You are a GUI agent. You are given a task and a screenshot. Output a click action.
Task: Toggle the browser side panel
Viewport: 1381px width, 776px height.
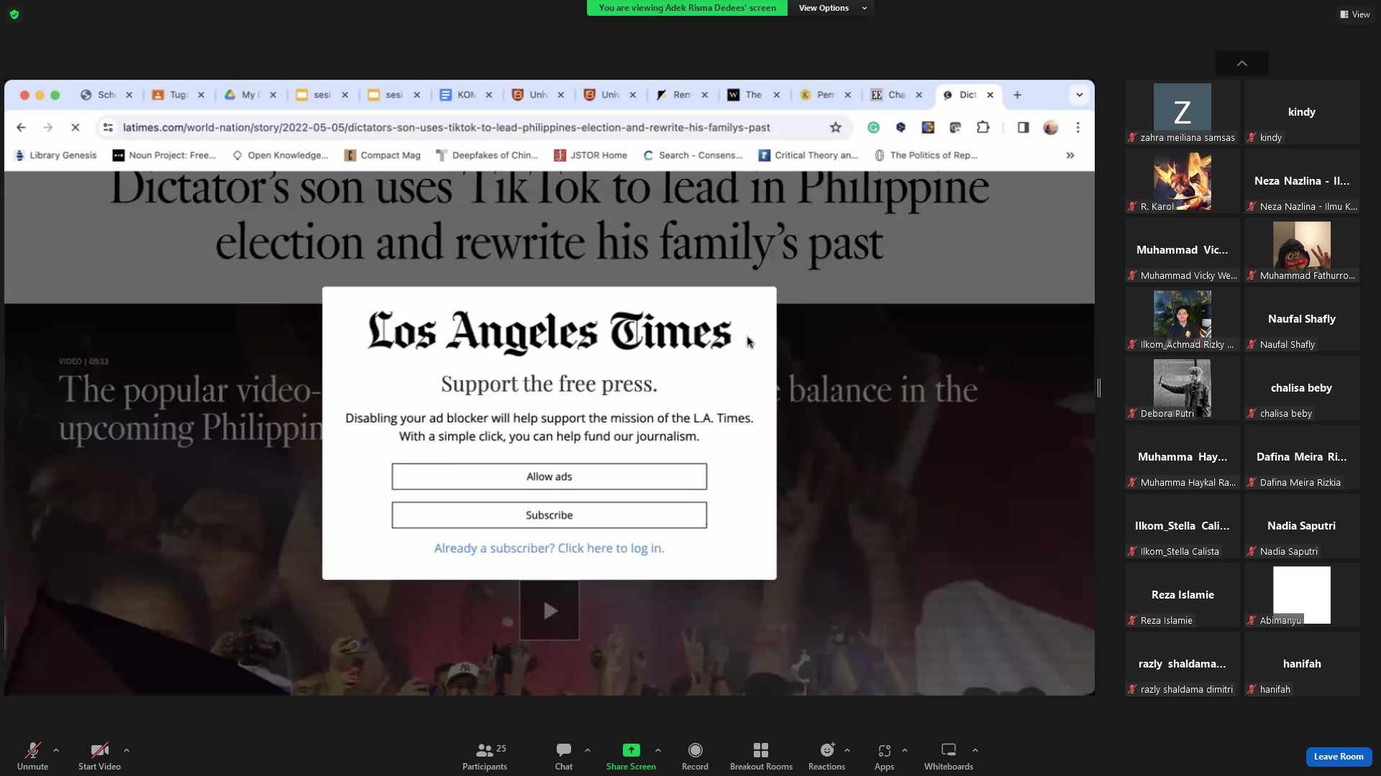[x=1023, y=127]
